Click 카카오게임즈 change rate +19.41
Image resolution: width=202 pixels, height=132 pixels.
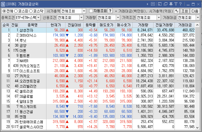[92, 66]
